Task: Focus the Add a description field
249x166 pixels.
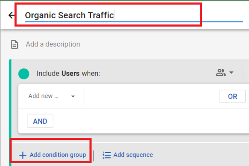Action: 53,44
